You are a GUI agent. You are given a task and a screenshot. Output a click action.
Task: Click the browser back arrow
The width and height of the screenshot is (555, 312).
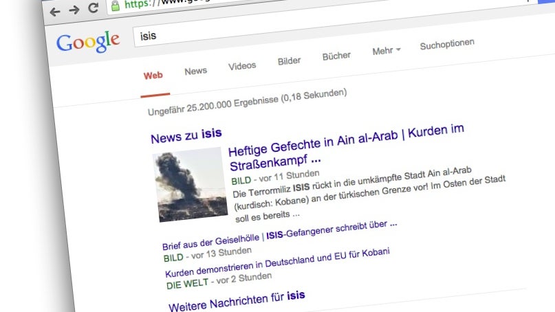(x=55, y=10)
